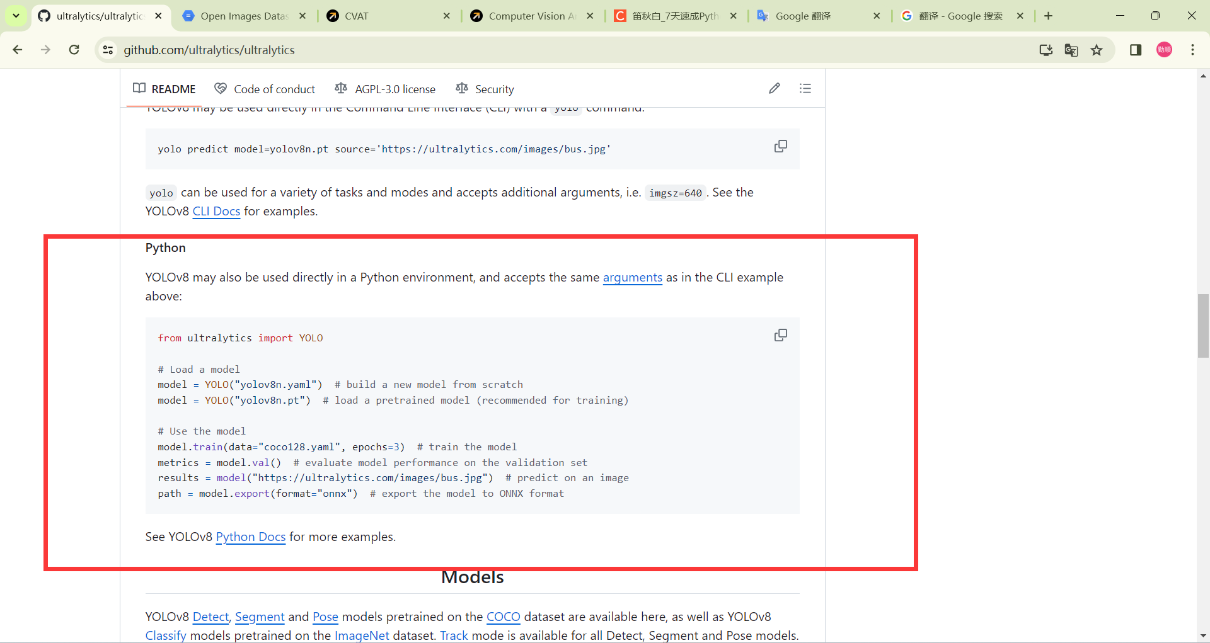Click the page vertical scrollbar thumb

tap(1203, 326)
